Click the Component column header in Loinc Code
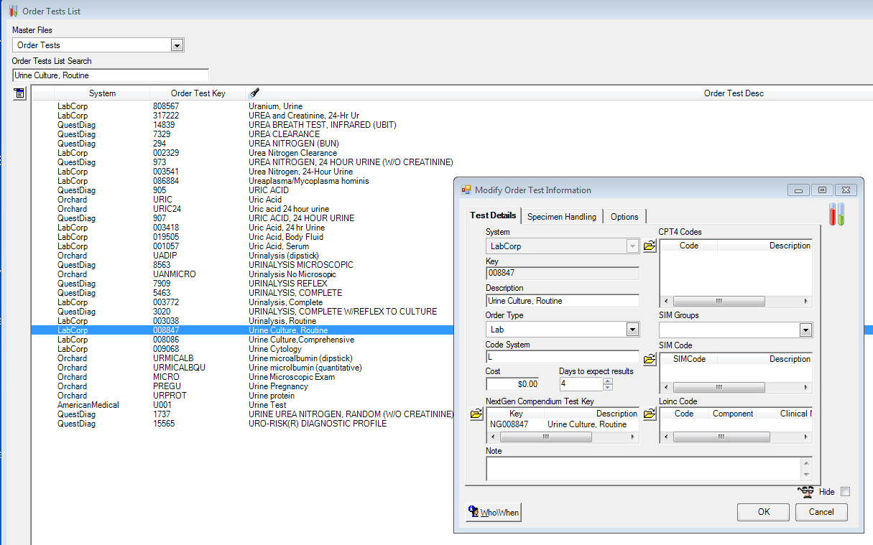The width and height of the screenshot is (873, 545). coord(733,414)
